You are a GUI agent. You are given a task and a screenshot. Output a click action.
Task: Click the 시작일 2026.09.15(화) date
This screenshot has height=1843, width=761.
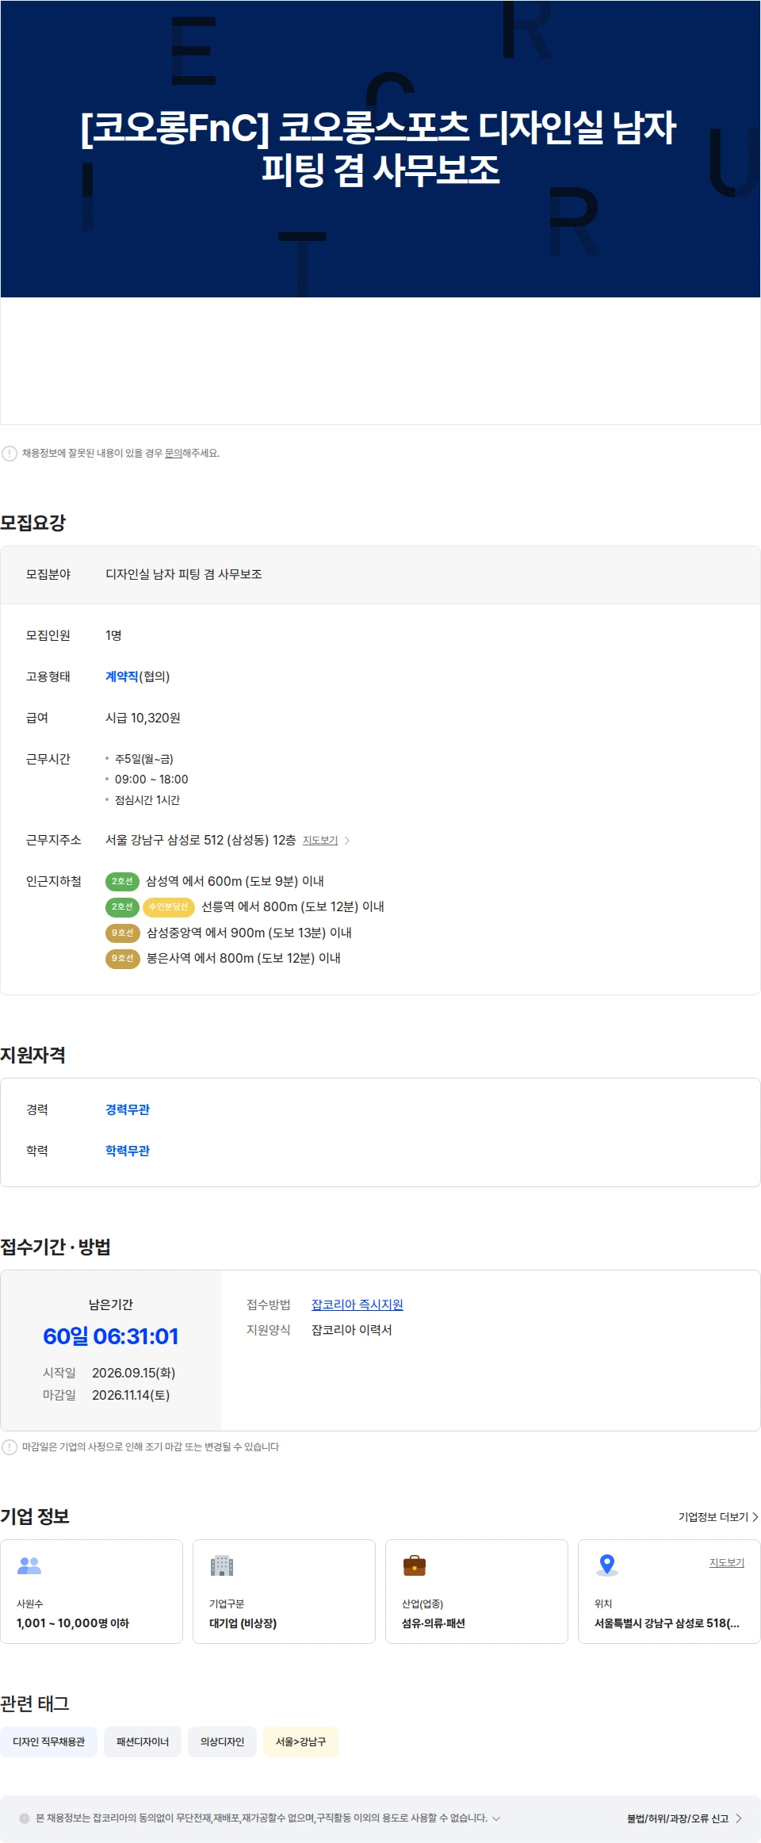pos(133,1373)
